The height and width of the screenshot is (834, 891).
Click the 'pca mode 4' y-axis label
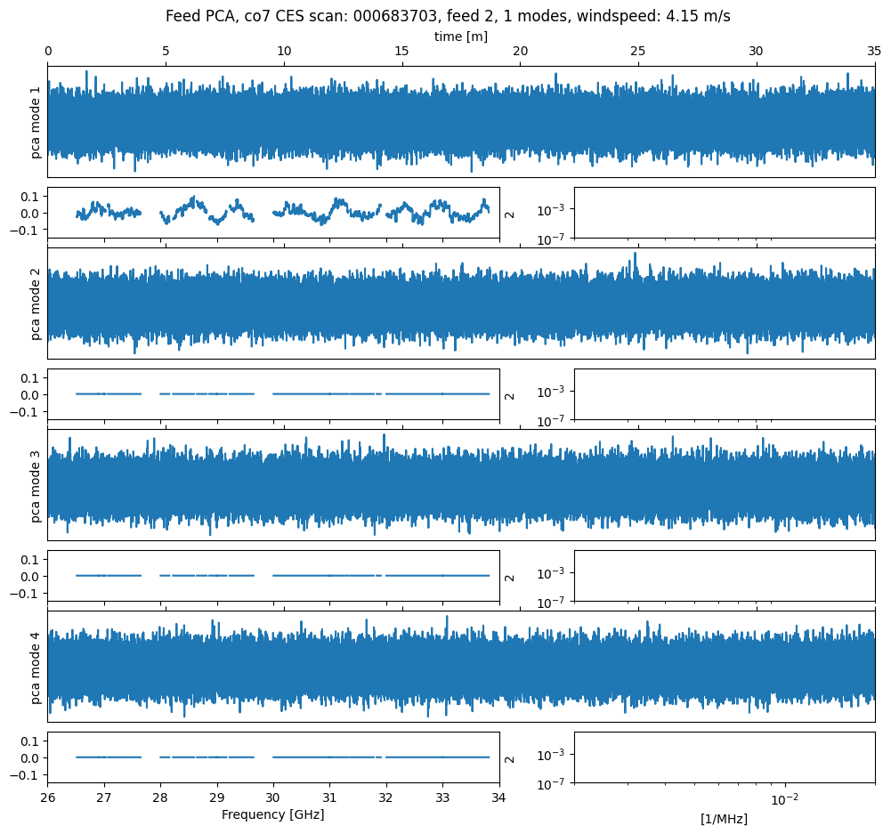[36, 667]
